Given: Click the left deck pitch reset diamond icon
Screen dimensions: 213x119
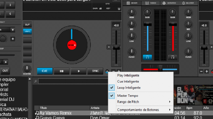Looking at the screenshot, I should click(109, 47).
